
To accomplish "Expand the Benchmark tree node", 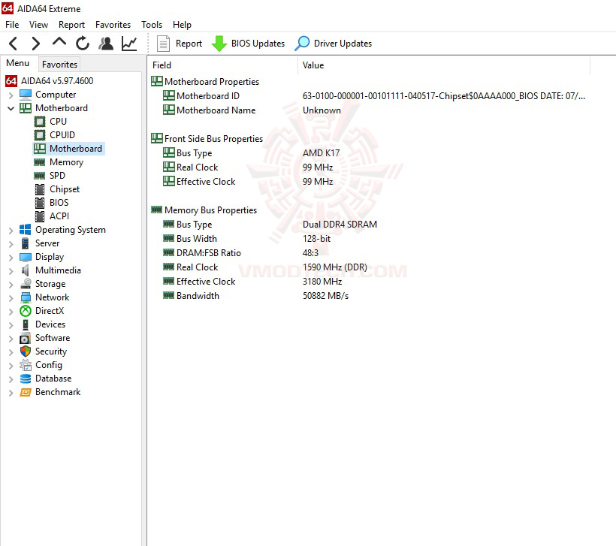I will click(x=11, y=392).
